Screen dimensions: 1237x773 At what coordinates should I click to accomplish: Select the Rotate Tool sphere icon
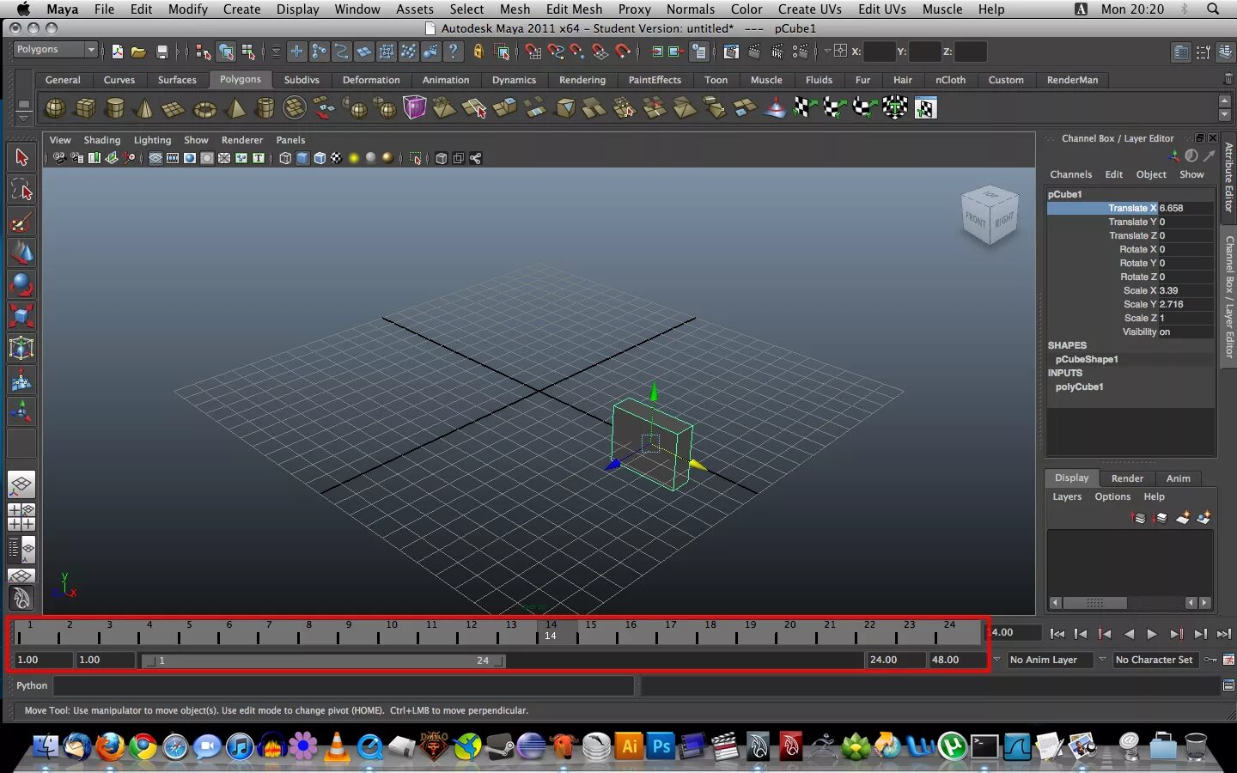click(x=21, y=284)
